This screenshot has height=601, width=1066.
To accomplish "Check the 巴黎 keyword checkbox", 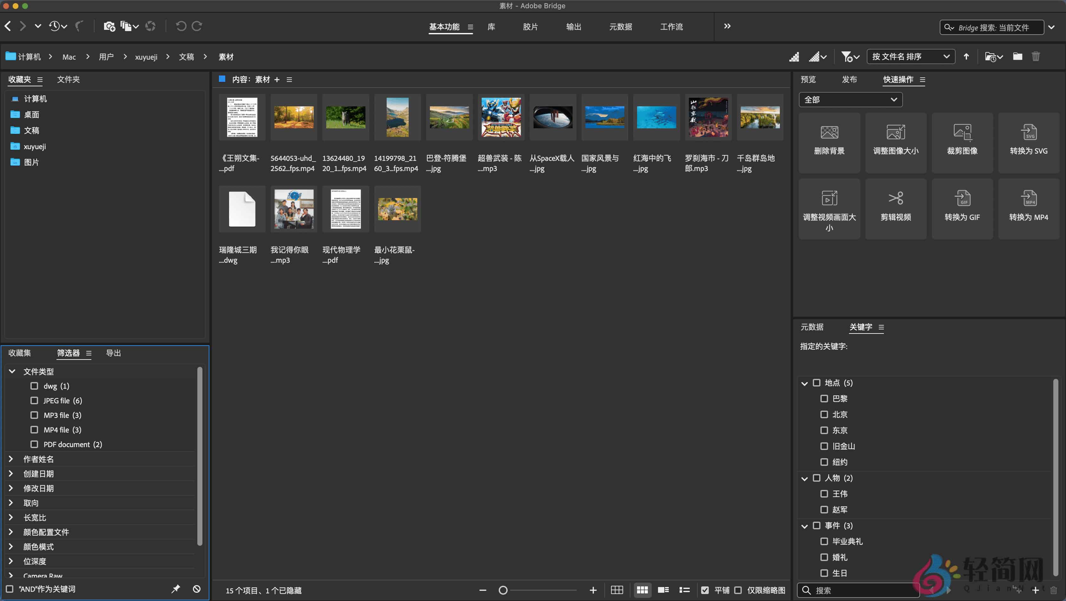I will [825, 399].
